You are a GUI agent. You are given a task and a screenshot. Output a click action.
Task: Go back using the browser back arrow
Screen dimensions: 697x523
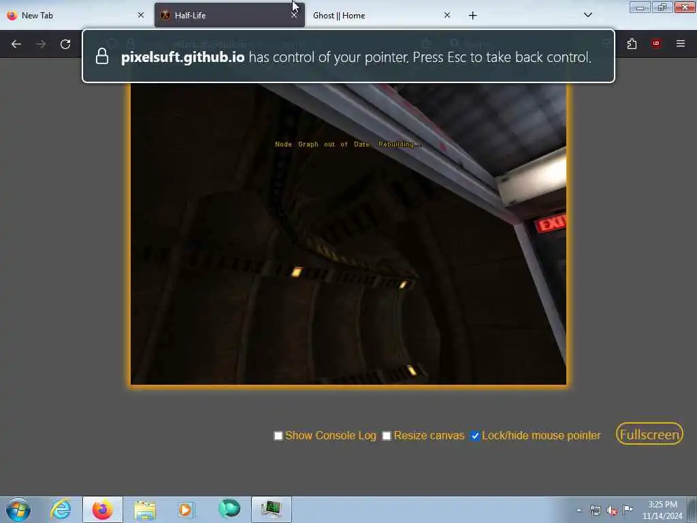coord(16,44)
